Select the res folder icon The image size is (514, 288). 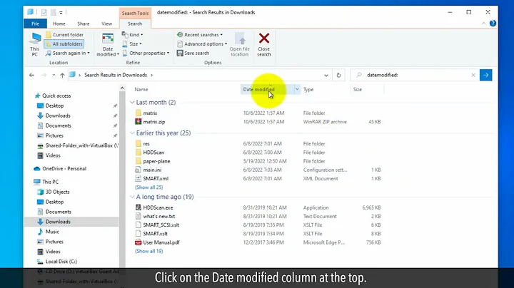click(138, 144)
